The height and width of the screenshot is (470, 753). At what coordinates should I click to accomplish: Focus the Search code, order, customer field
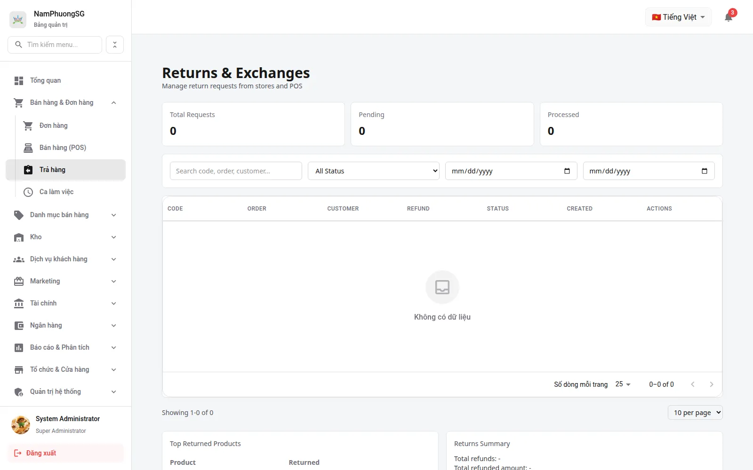236,171
